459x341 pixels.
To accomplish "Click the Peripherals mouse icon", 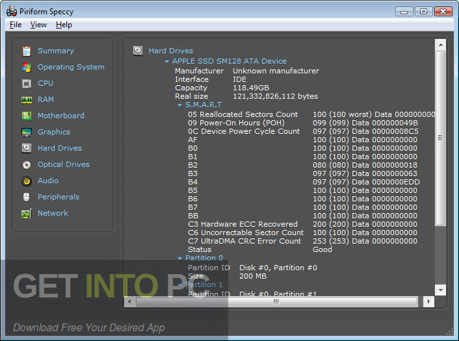I will [27, 197].
